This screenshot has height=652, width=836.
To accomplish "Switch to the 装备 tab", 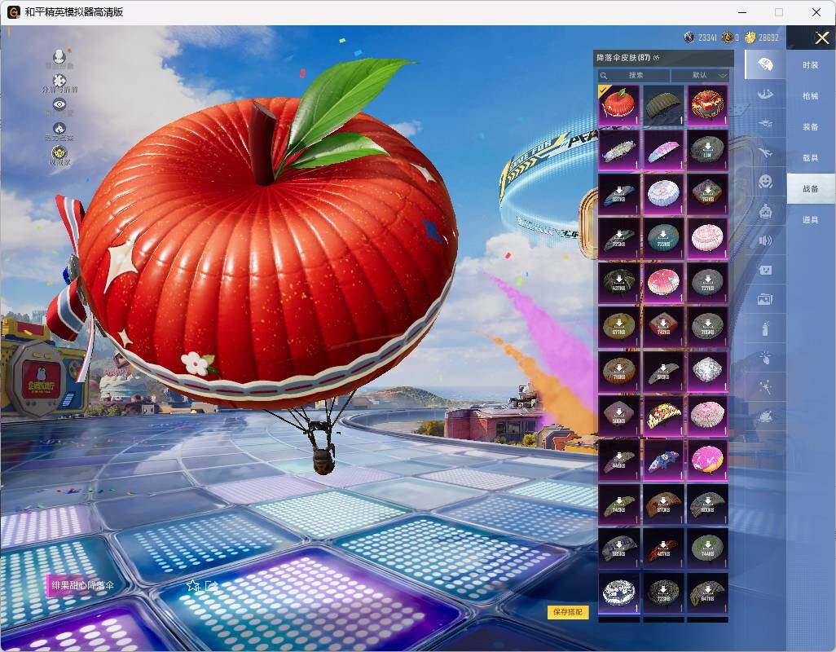I will (x=811, y=127).
